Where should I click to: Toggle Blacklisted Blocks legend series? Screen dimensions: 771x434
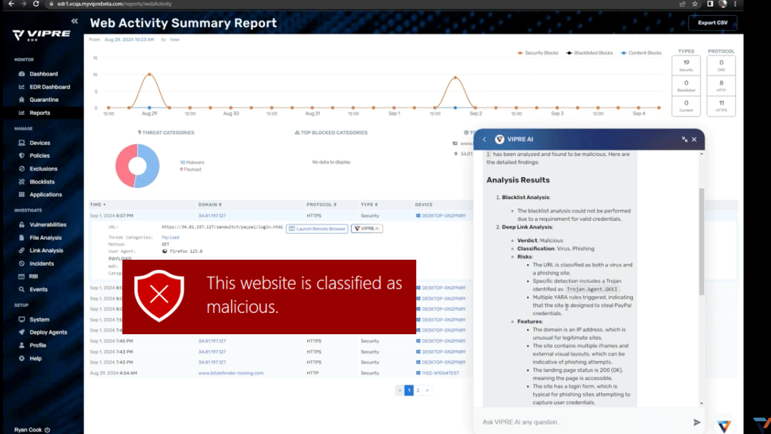[590, 53]
